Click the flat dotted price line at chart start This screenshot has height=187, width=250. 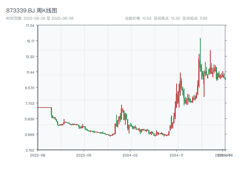tap(44, 108)
